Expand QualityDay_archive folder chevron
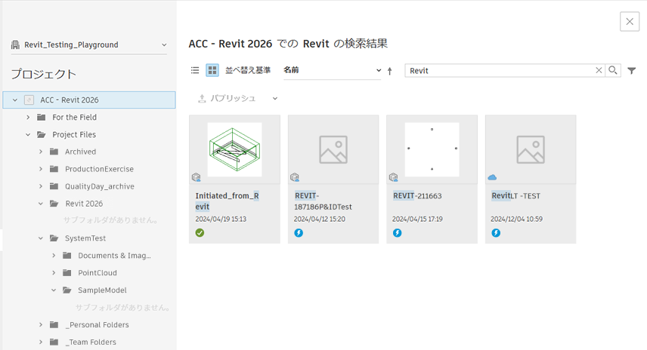 [x=41, y=186]
